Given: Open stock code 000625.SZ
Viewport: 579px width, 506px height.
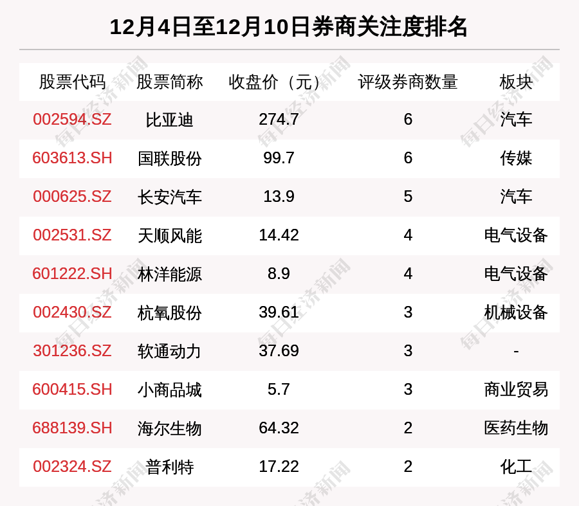Looking at the screenshot, I should point(72,197).
